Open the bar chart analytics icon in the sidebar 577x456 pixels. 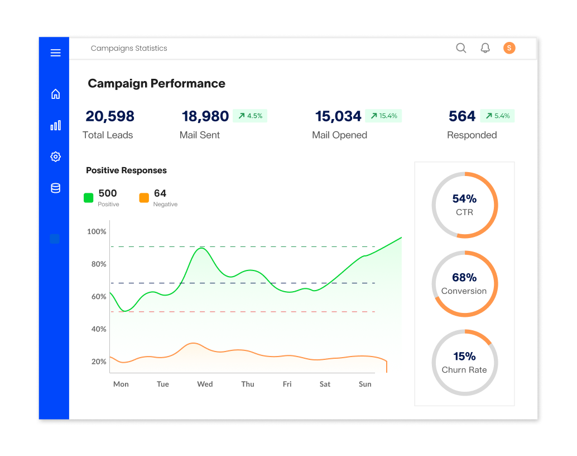pos(56,125)
